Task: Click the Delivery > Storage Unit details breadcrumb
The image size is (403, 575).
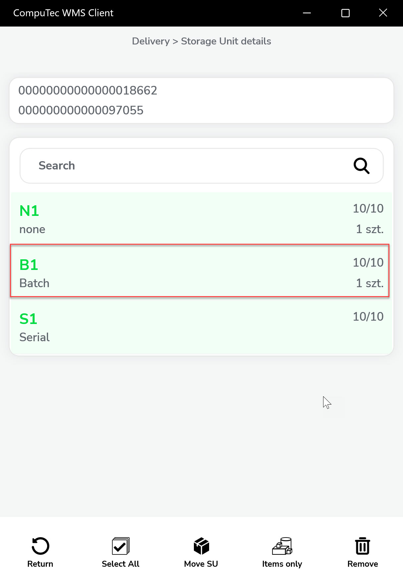Action: click(201, 41)
